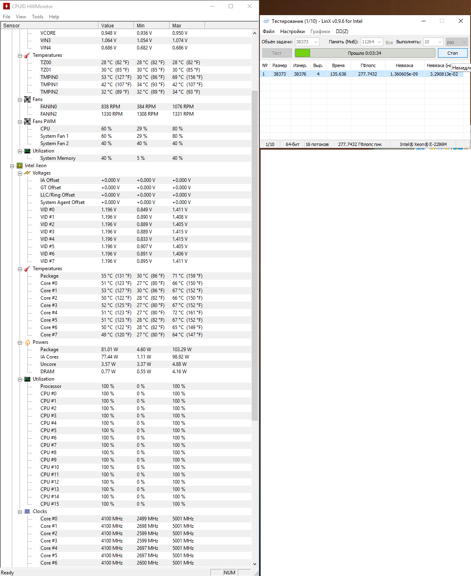The height and width of the screenshot is (576, 471).
Task: Open the Tools menu in HWMonitor
Action: pos(38,17)
